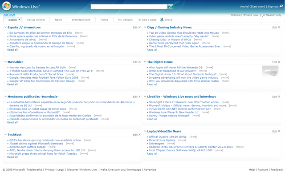This screenshot has width=285, height=173.
Task: Close the TechSpot module
Action: [x=139, y=134]
